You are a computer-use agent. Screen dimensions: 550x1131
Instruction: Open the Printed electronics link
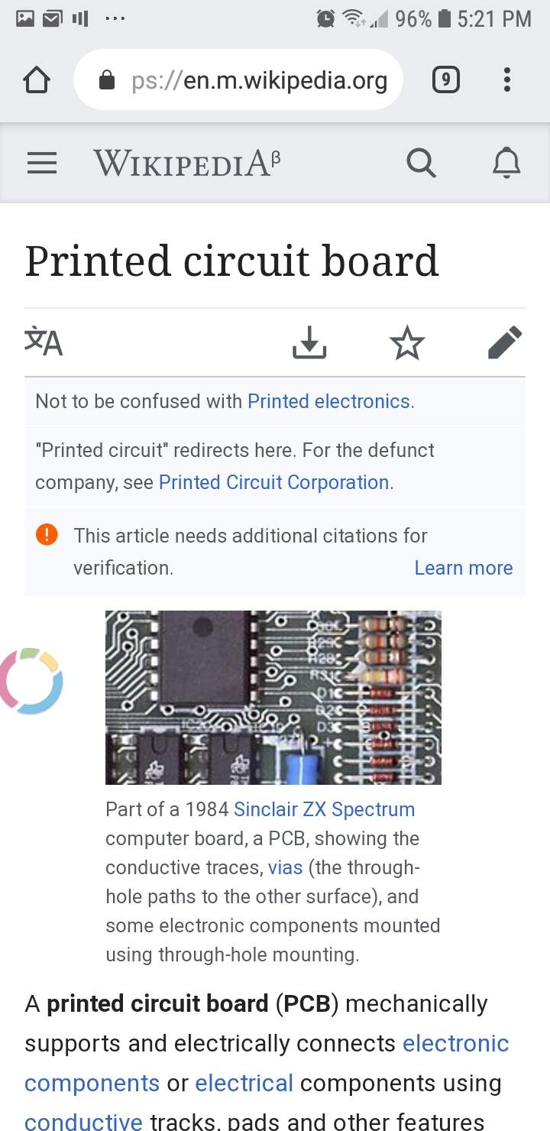pyautogui.click(x=329, y=401)
